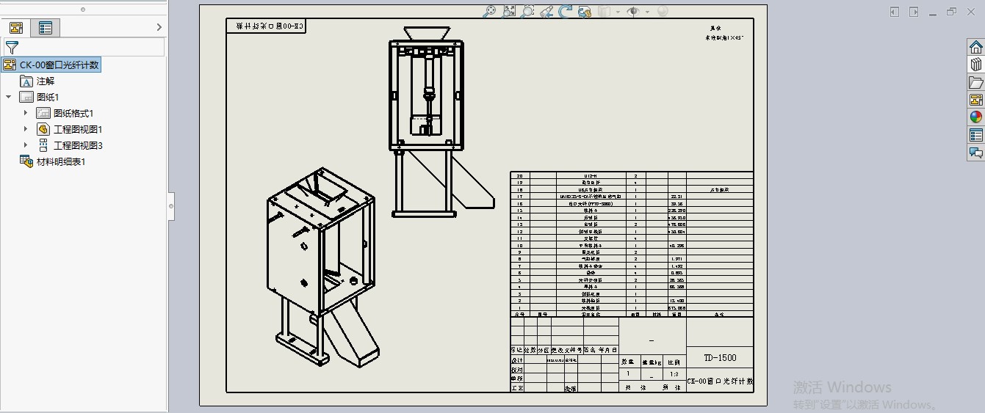
Task: Switch to the PropertyManager tab
Action: (x=46, y=28)
